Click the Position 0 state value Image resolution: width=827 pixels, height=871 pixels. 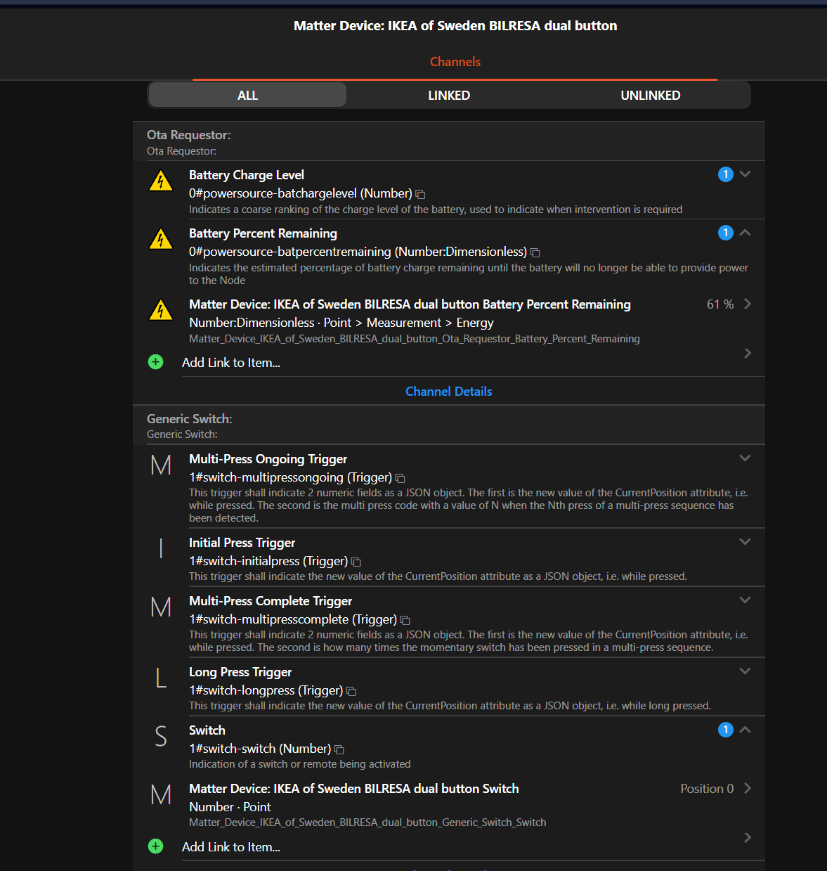pos(707,789)
